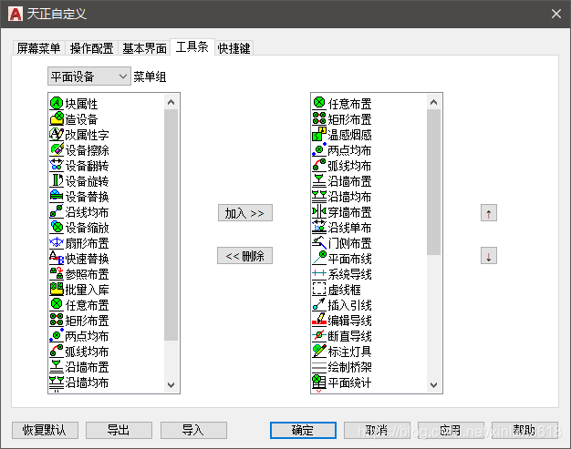Click the << 删除 button
The width and height of the screenshot is (571, 449).
[244, 256]
